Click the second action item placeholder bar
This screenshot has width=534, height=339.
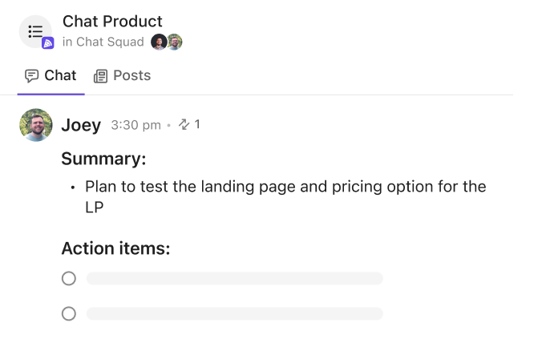[x=235, y=313]
